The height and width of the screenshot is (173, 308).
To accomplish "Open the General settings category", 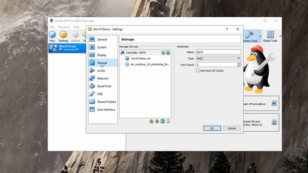I will pyautogui.click(x=103, y=39).
